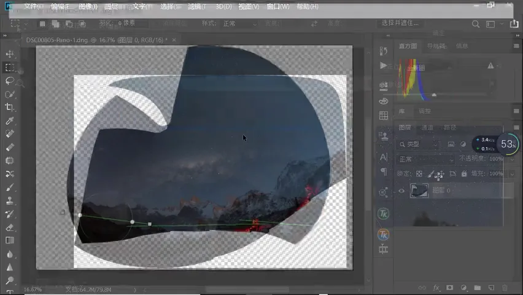Select the Quick Selection tool

coord(9,94)
